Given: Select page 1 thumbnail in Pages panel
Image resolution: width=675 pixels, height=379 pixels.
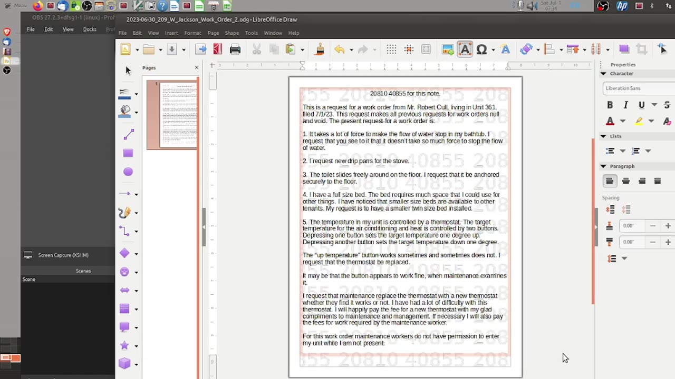Looking at the screenshot, I should coord(172,115).
